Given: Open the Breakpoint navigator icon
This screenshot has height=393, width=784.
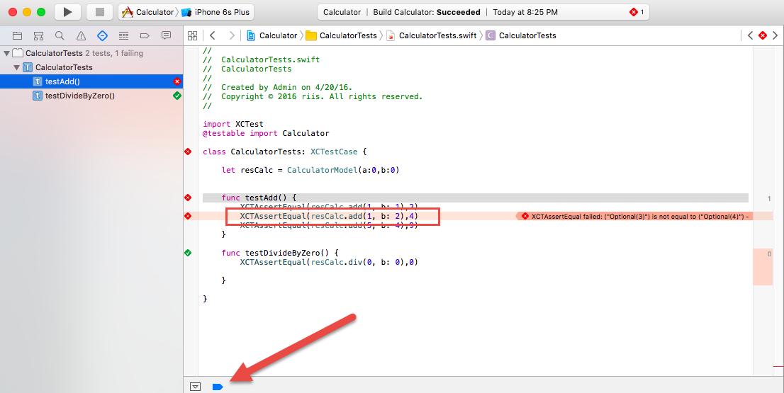Looking at the screenshot, I should [145, 35].
